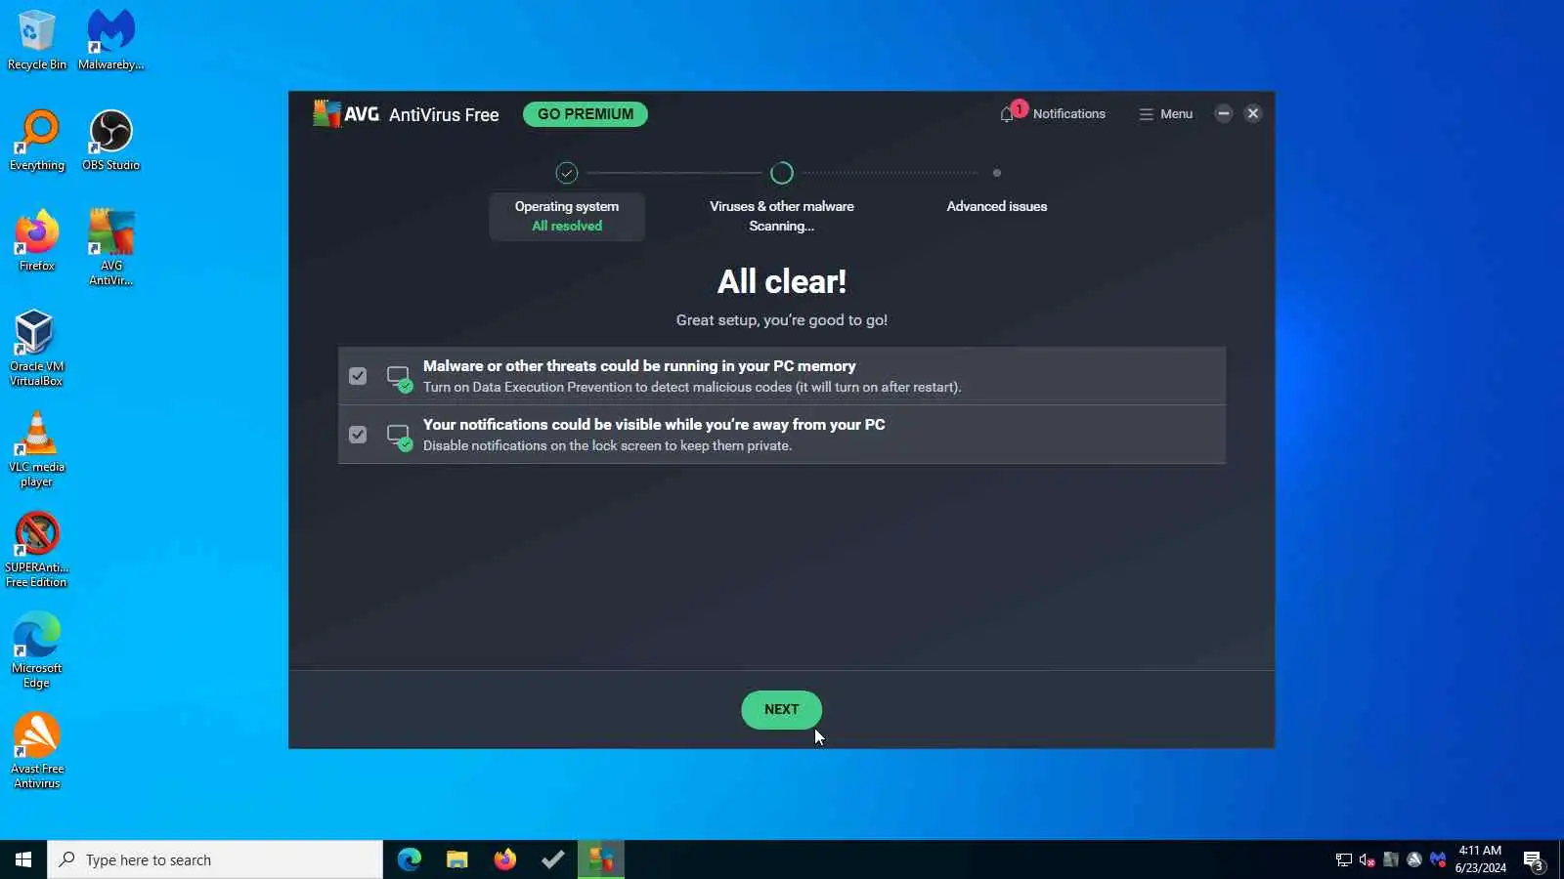Open the Notifications bell icon
The width and height of the screenshot is (1564, 879).
click(1008, 114)
